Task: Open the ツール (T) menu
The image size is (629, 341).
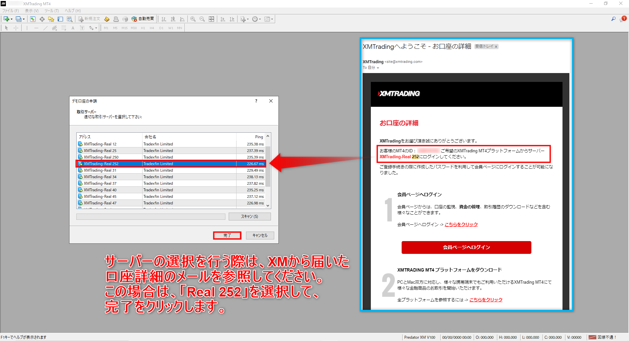Action: (51, 11)
